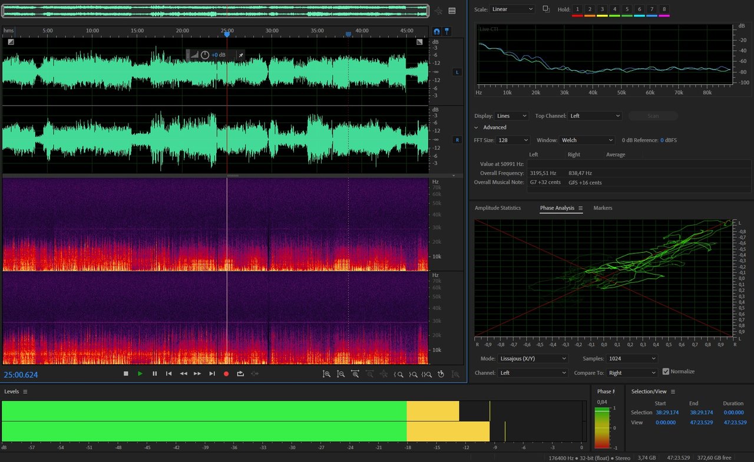Click the HUD signal-bars icon left of the knob

click(x=194, y=55)
